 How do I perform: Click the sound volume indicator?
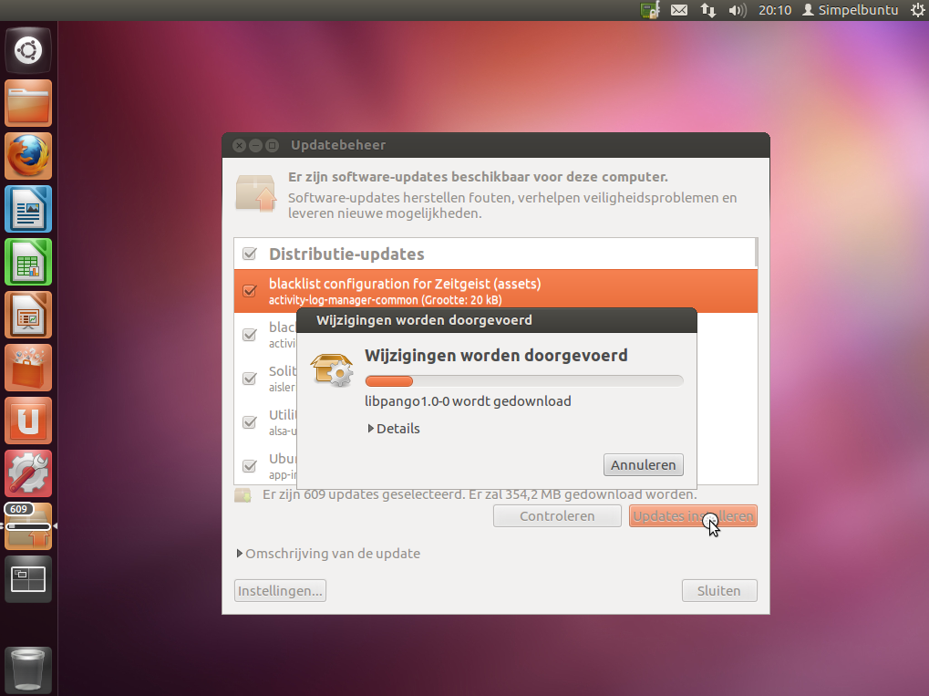pos(737,10)
